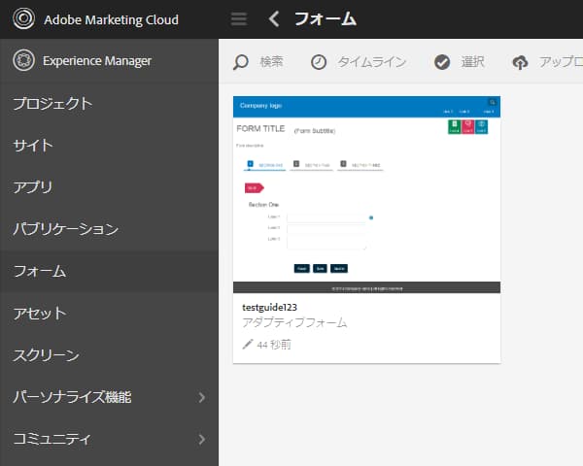Click the 検索 toolbar label
Image resolution: width=583 pixels, height=466 pixels.
[x=271, y=62]
